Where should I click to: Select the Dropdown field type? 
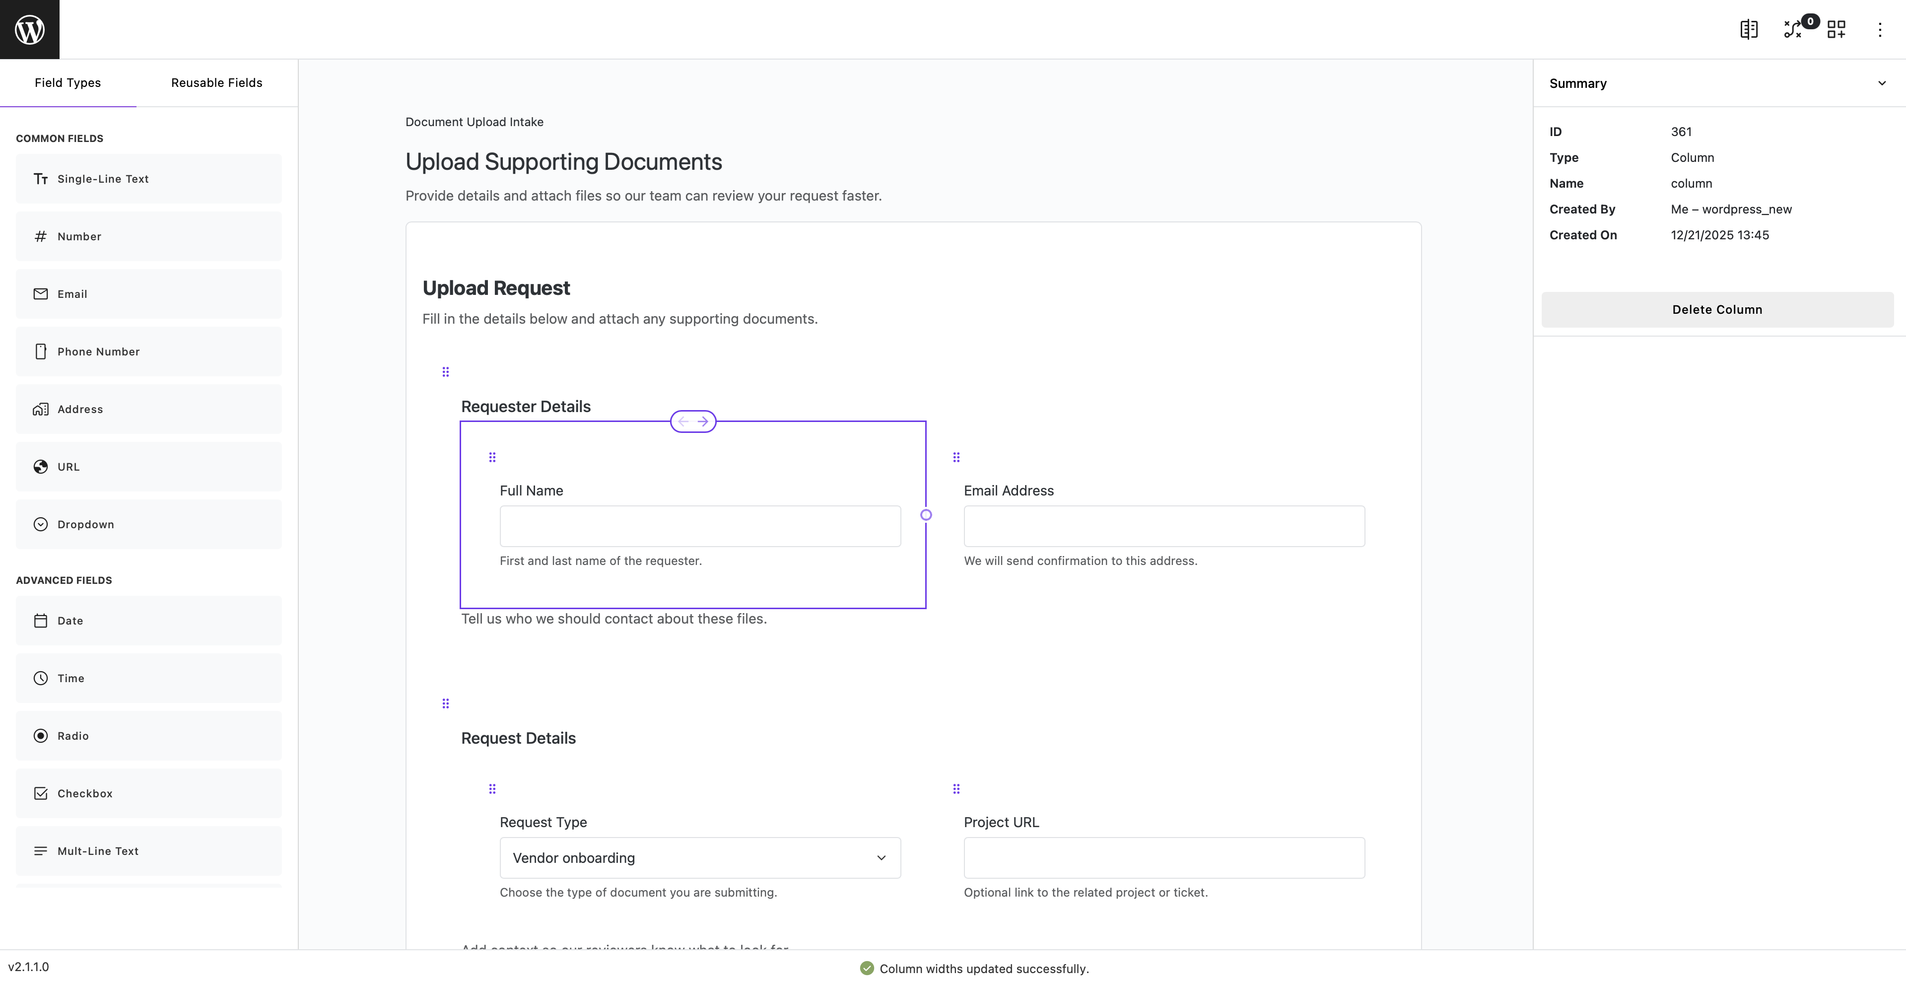pyautogui.click(x=148, y=523)
